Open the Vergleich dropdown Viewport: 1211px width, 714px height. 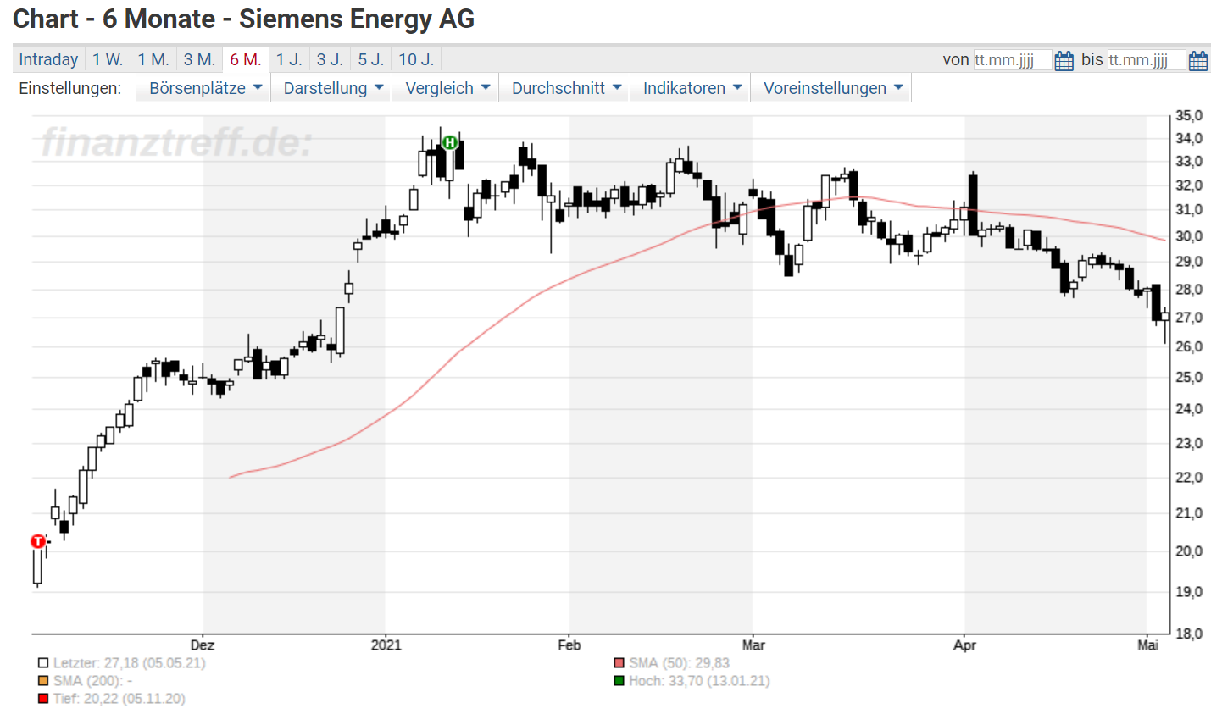click(x=446, y=88)
